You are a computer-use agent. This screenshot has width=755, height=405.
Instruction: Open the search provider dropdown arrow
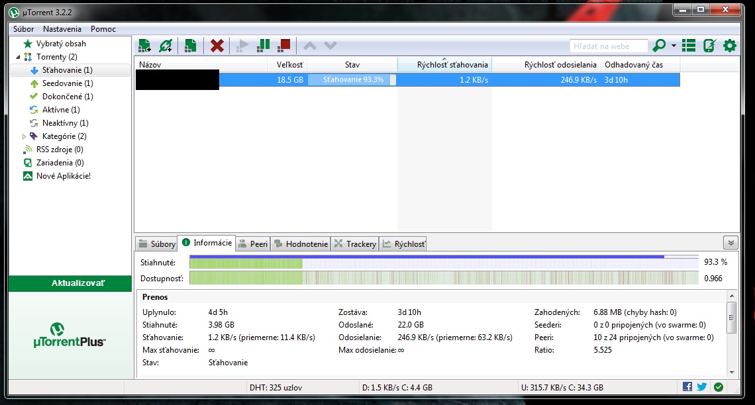pyautogui.click(x=674, y=46)
